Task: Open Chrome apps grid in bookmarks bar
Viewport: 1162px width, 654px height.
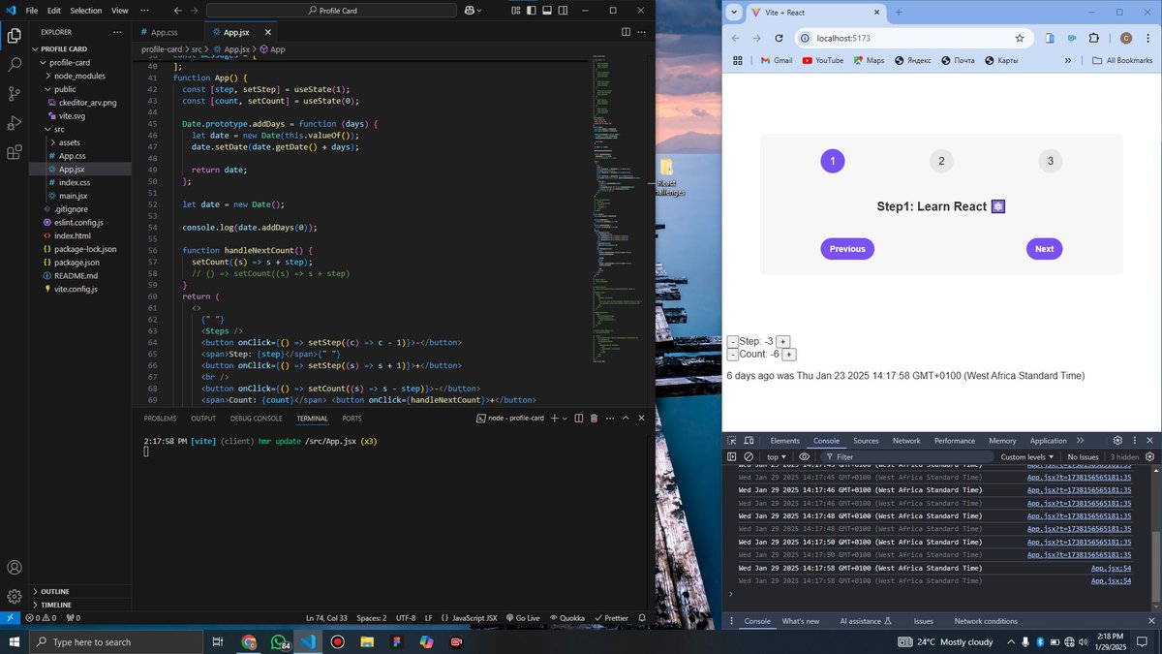Action: (x=738, y=60)
